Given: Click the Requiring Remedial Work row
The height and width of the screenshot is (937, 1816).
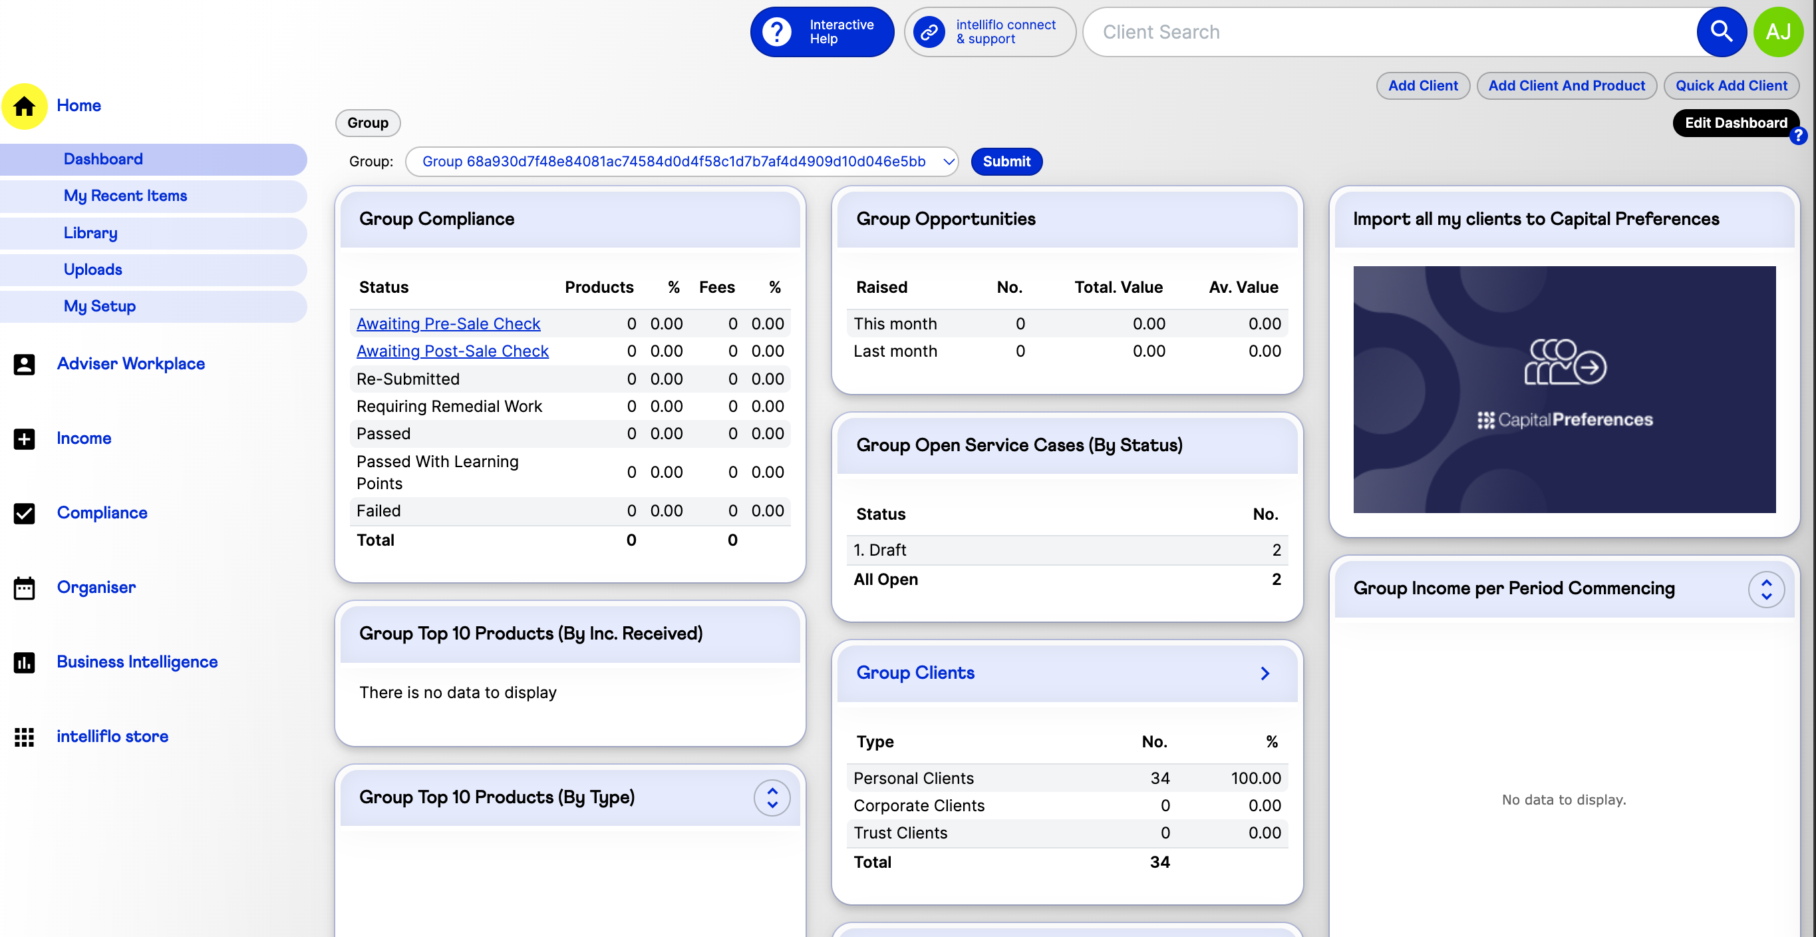Looking at the screenshot, I should click(569, 407).
